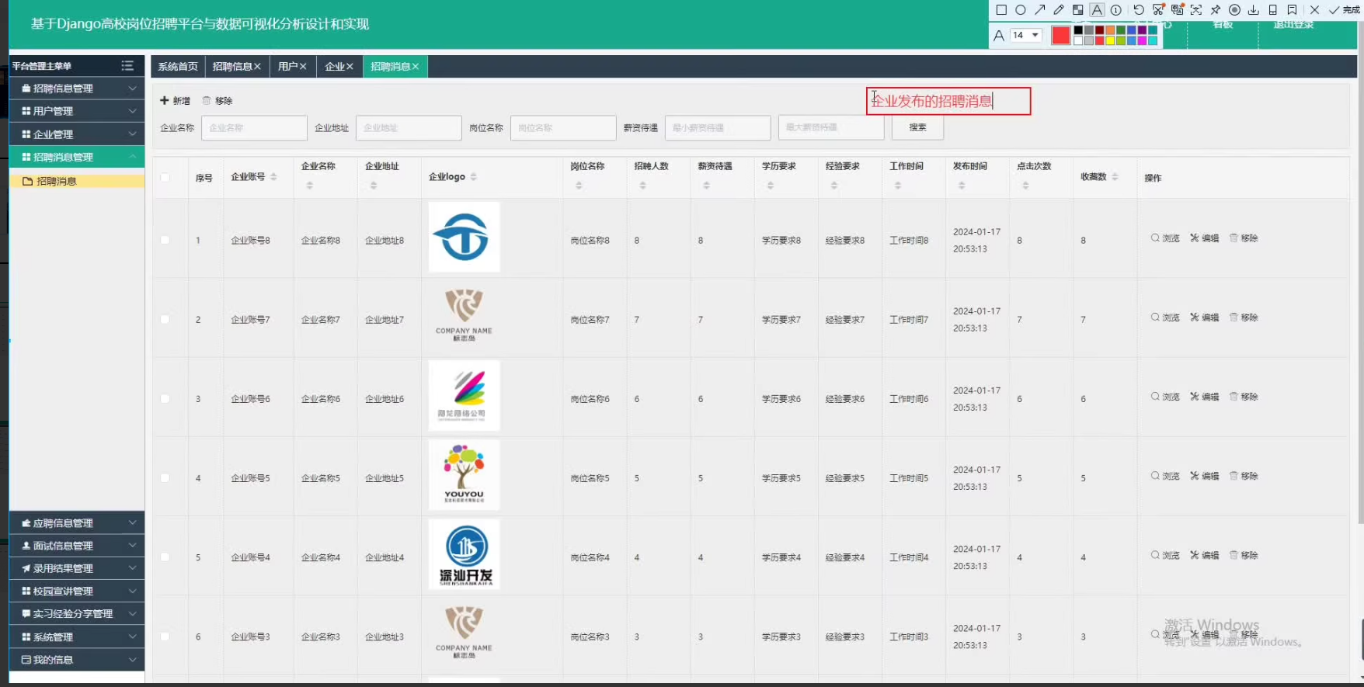
Task: Collapse the sidebar using the menu icon
Action: click(127, 66)
